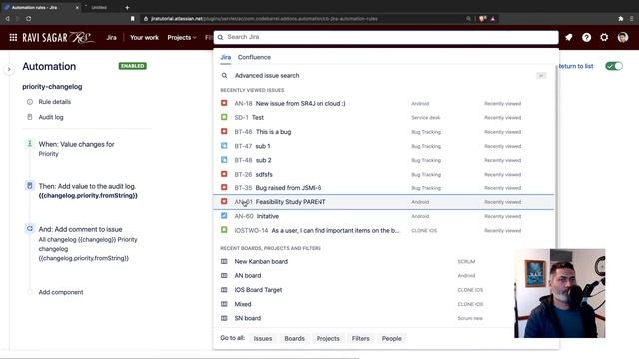Select Then: Add value to audit log
This screenshot has width=639, height=359.
click(88, 190)
